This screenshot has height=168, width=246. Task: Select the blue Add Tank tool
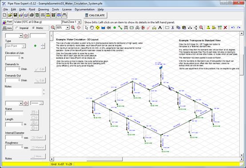click(x=103, y=28)
